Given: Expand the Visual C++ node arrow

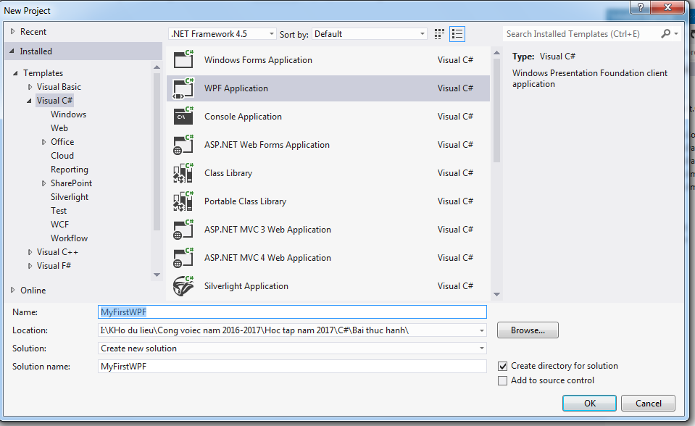Looking at the screenshot, I should pyautogui.click(x=30, y=252).
